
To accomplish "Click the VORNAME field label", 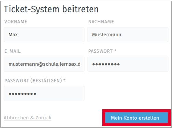I will pos(16,22).
